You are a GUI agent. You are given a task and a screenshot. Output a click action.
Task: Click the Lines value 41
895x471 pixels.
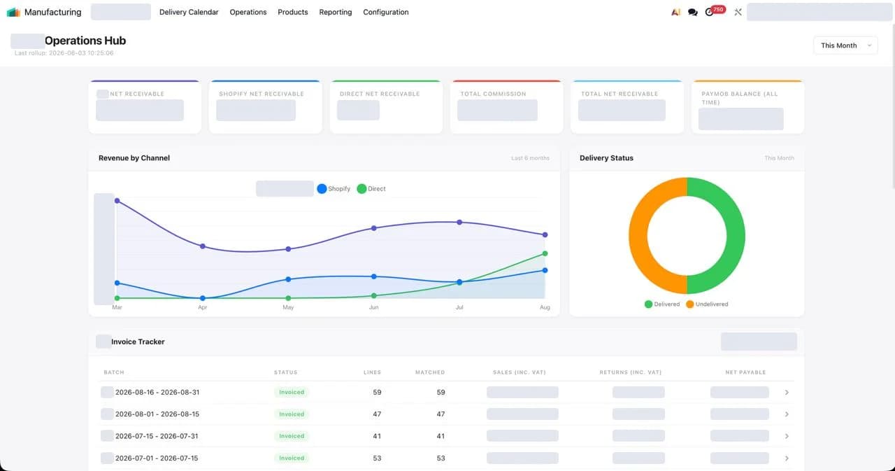pyautogui.click(x=377, y=436)
